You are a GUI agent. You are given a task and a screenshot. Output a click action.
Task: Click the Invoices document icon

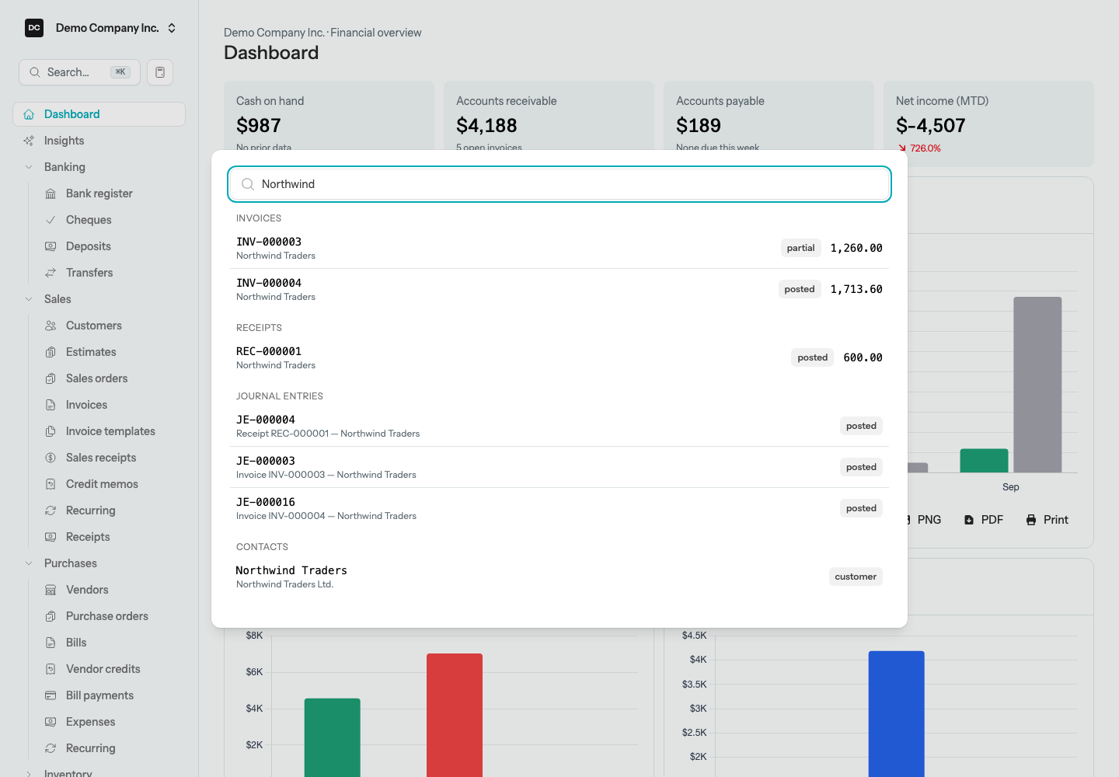(51, 405)
